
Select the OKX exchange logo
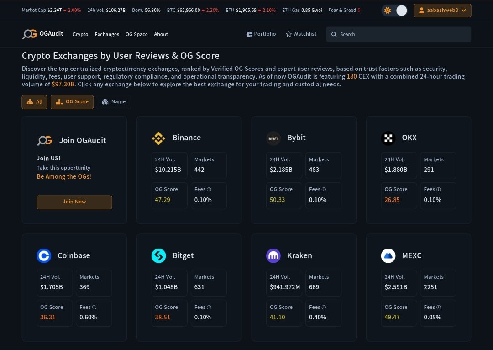point(388,138)
